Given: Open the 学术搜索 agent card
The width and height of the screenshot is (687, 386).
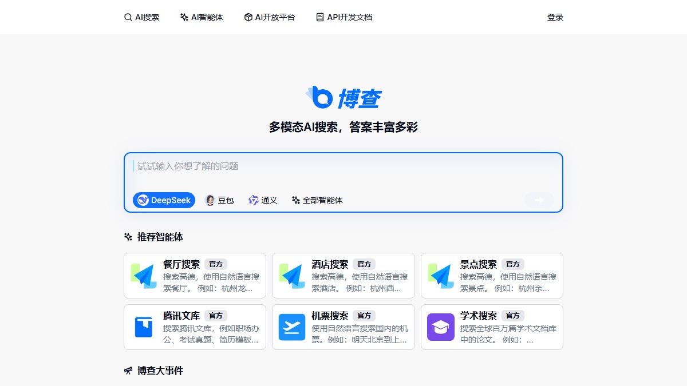Looking at the screenshot, I should point(492,327).
